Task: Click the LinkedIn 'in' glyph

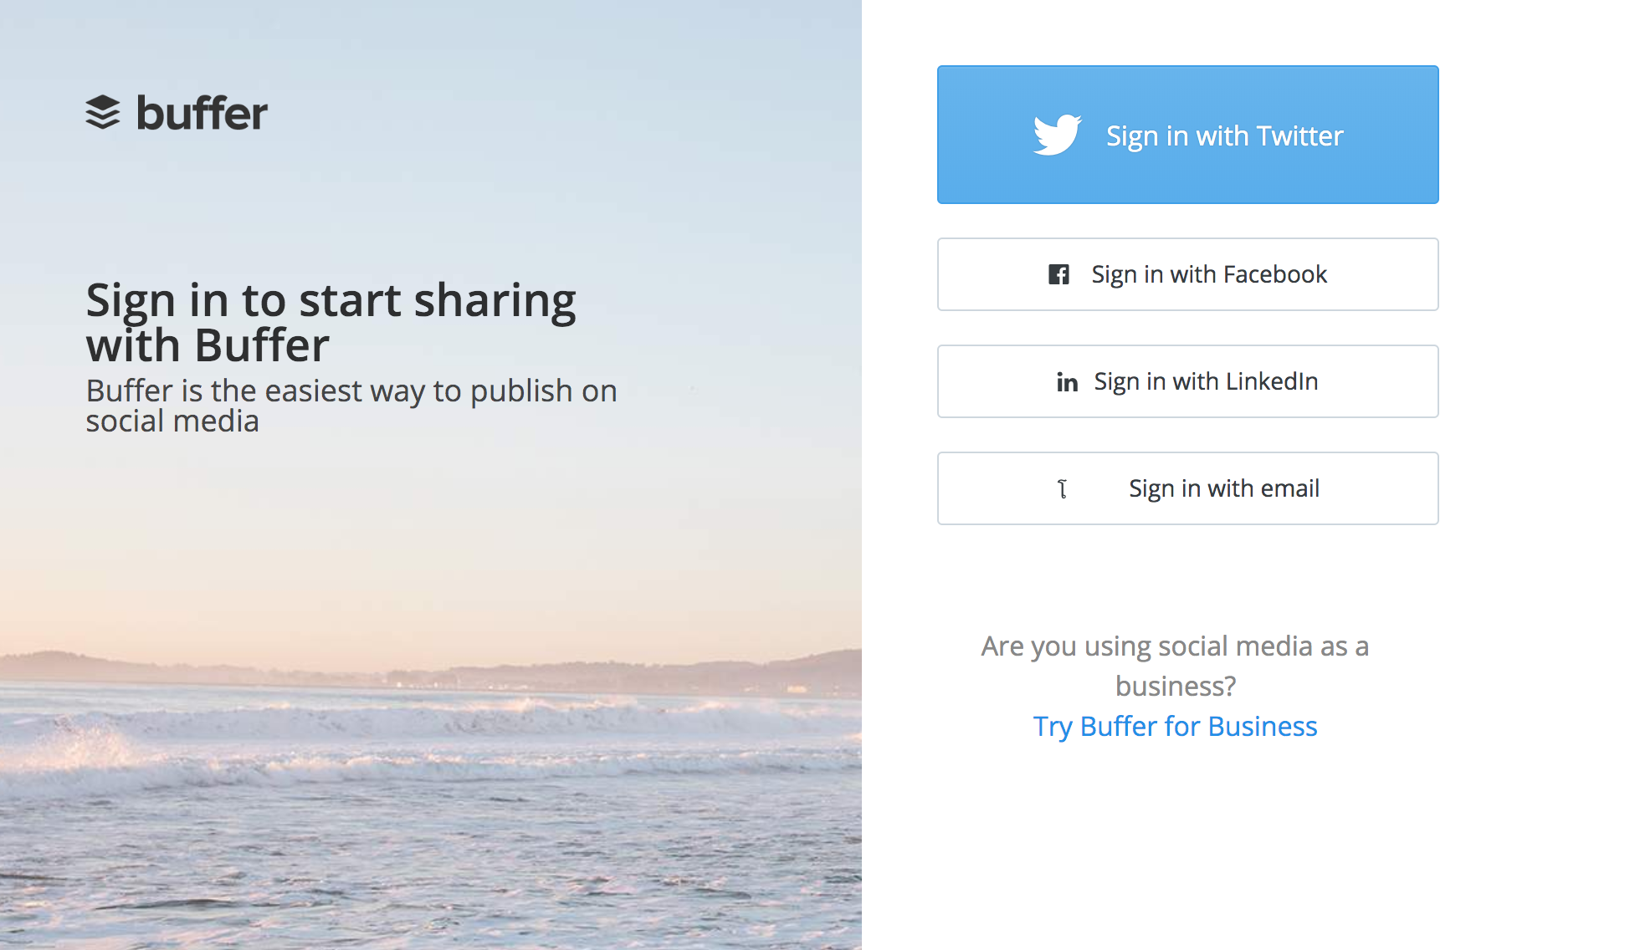Action: (x=1067, y=381)
